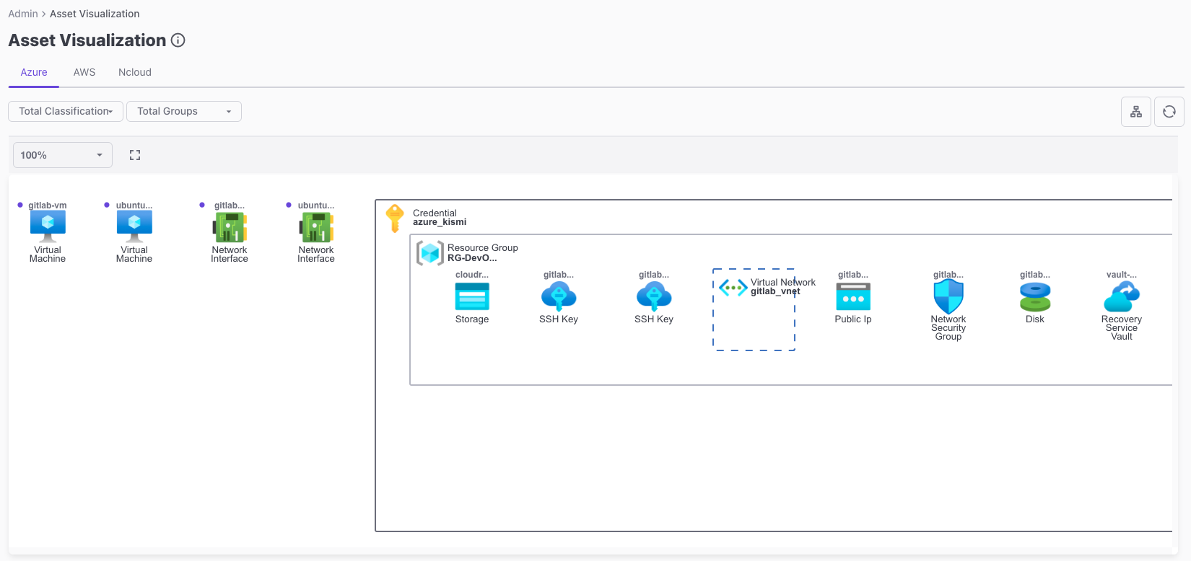Click the Recovery Service Vault icon

point(1122,296)
